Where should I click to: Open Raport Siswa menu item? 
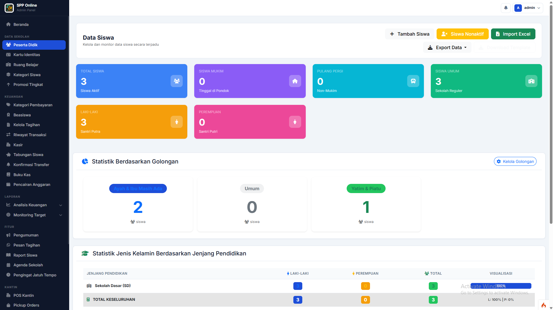click(x=34, y=255)
